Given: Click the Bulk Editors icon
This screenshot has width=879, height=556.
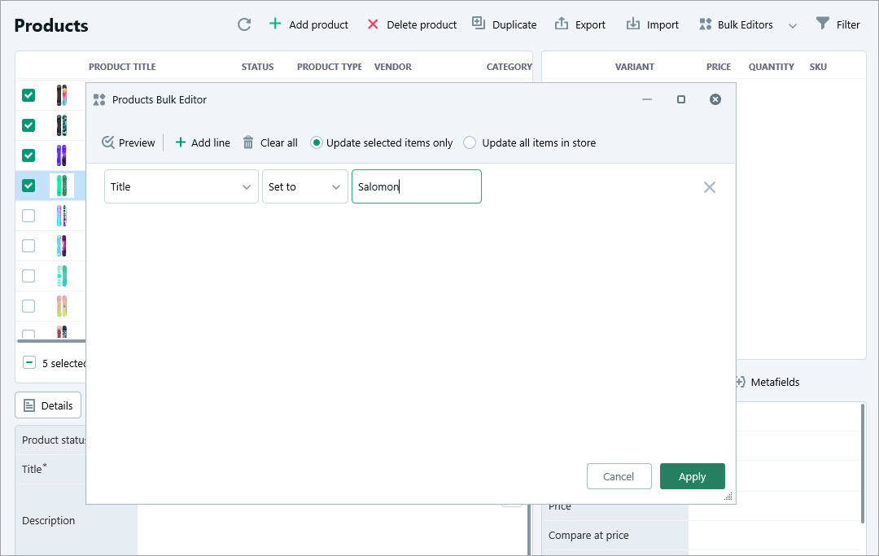Looking at the screenshot, I should [705, 24].
